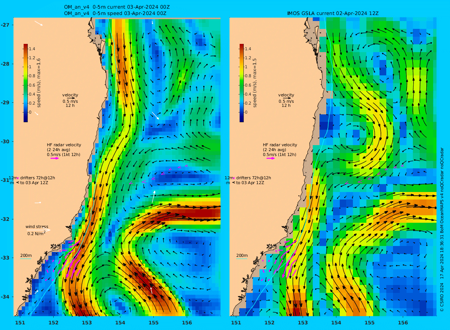The width and height of the screenshot is (450, 330).
Task: Click the title 'IMOS GSLA current 02-Apr-2024 12Z'
Action: coord(333,13)
